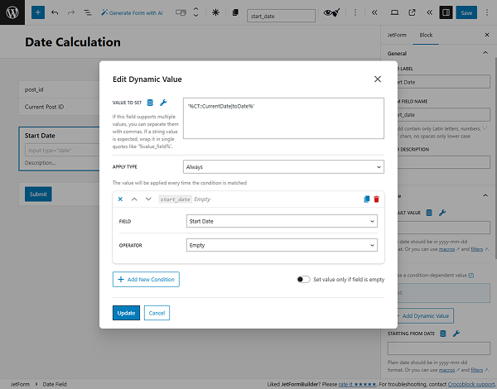Open the Operator dropdown showing Empty
497x389 pixels.
click(282, 245)
